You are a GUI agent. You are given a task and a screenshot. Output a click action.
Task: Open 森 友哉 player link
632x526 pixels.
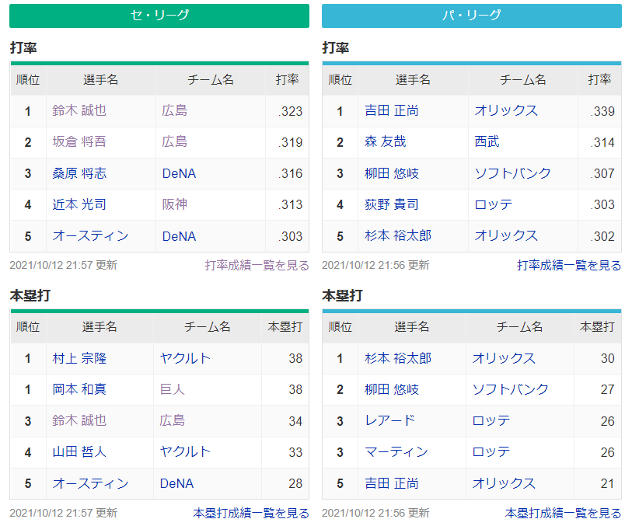386,141
